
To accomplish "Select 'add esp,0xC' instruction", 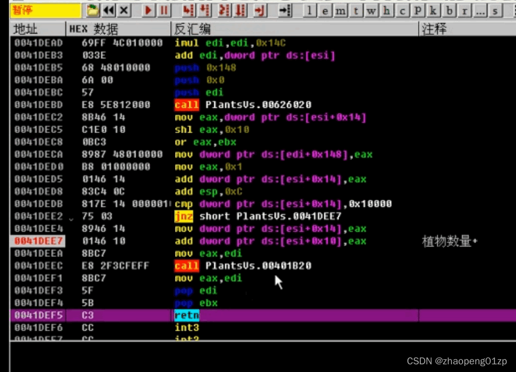I will pyautogui.click(x=208, y=192).
